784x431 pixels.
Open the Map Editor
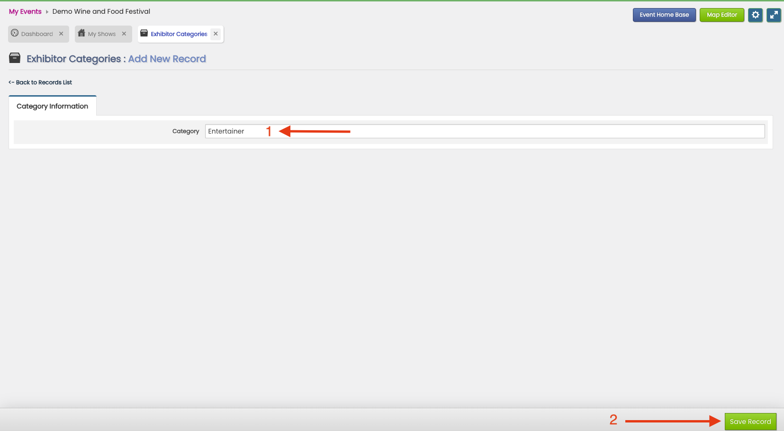[x=722, y=15]
